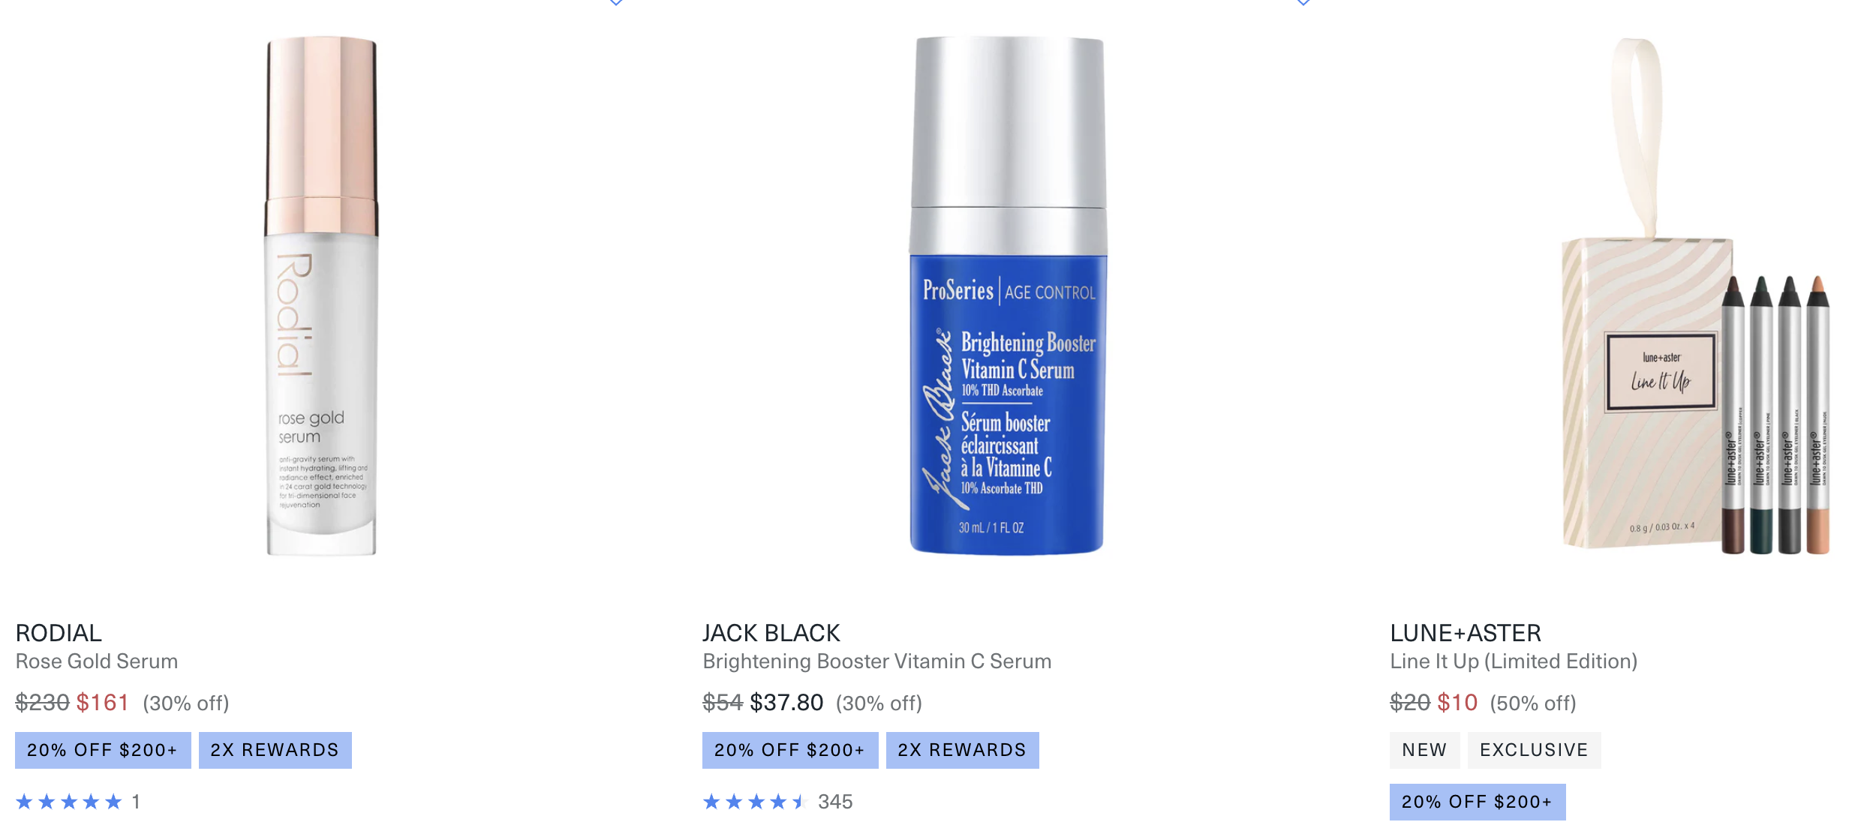Open the Lune+Aster Line It Up image
Screen dimensions: 1873x840
pyautogui.click(x=1696, y=296)
